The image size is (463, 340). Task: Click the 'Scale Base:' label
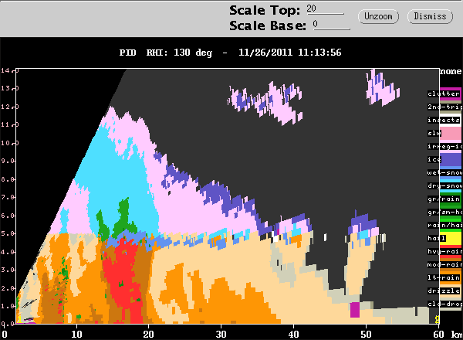click(268, 25)
